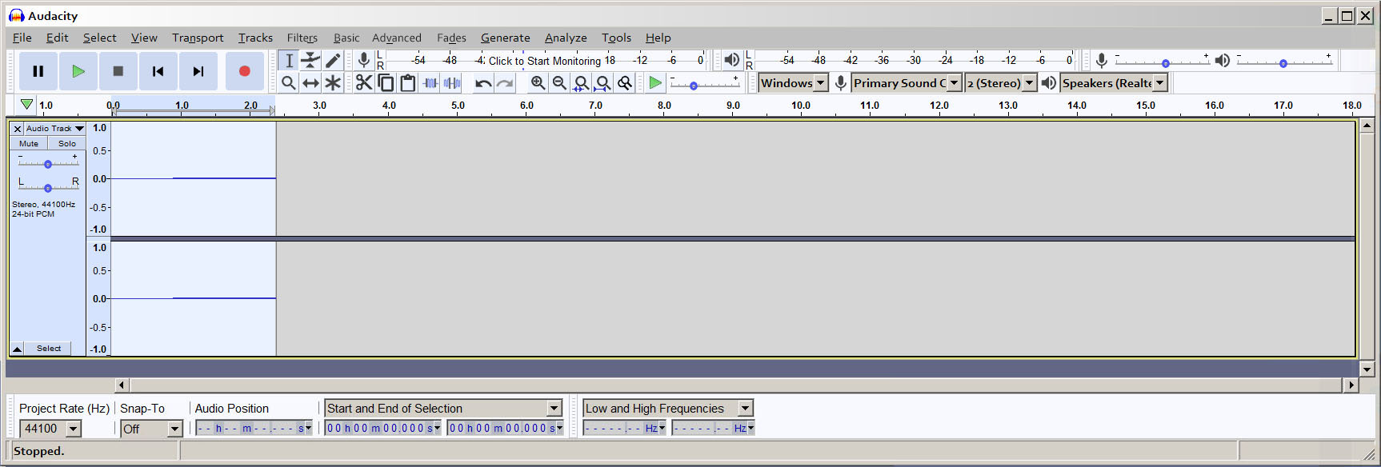Click the recording meter microphone icon
Viewport: 1381px width, 467px height.
click(363, 60)
